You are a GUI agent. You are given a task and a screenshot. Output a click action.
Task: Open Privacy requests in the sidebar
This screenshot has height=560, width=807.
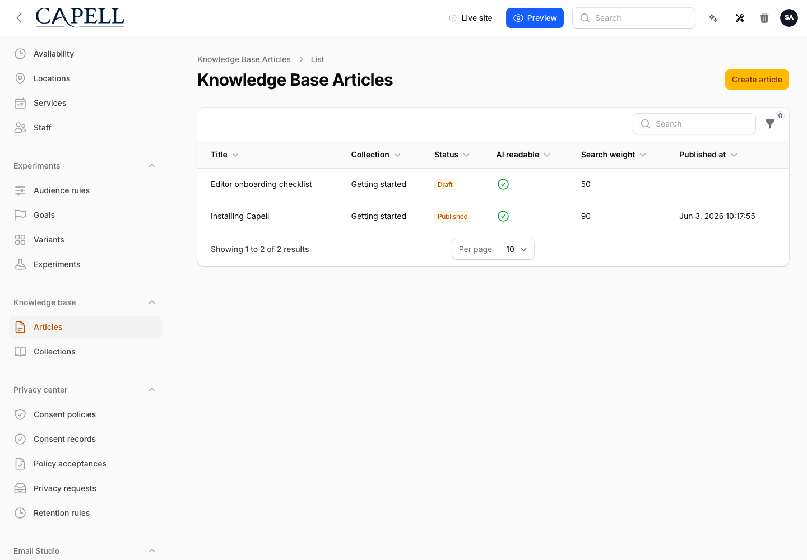pyautogui.click(x=85, y=488)
